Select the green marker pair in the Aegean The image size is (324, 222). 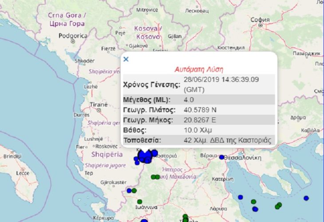(x=278, y=205)
